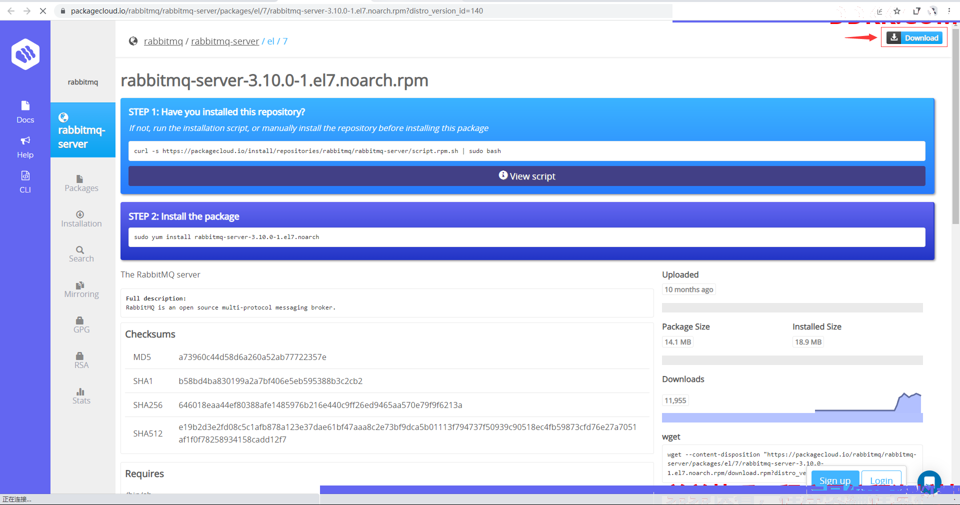The width and height of the screenshot is (960, 505).
Task: Click the View script button
Action: coord(527,176)
